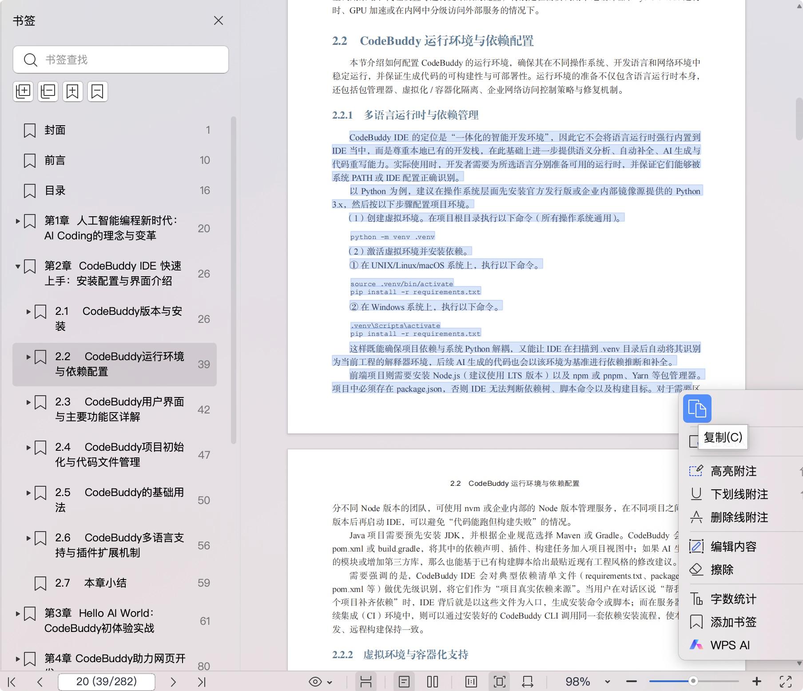Toggle the fit-width page break view icon

pyautogui.click(x=366, y=682)
